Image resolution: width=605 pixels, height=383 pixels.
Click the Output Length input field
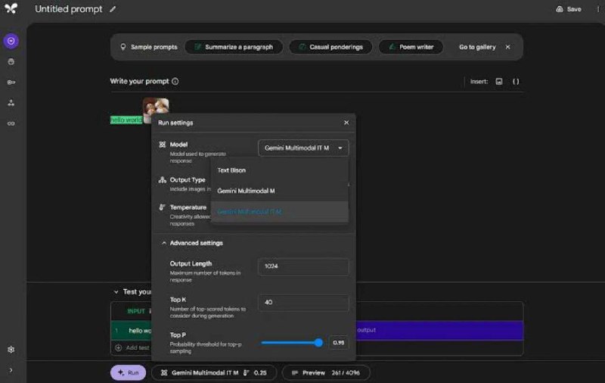pos(303,266)
